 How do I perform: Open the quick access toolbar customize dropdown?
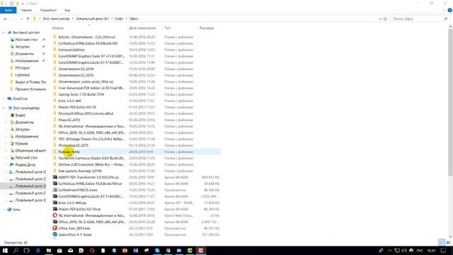tap(23, 4)
